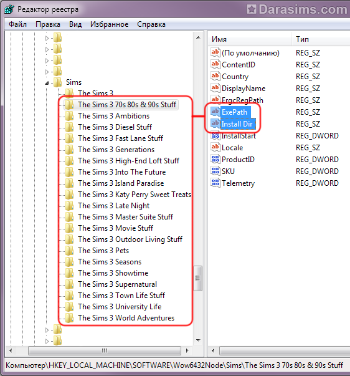Click string value icon next to Locale

[215, 147]
